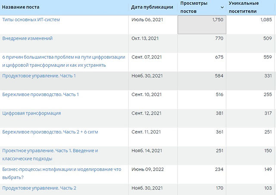The width and height of the screenshot is (276, 195).
Task: Select the 509 visitors cell
Action: pyautogui.click(x=251, y=43)
